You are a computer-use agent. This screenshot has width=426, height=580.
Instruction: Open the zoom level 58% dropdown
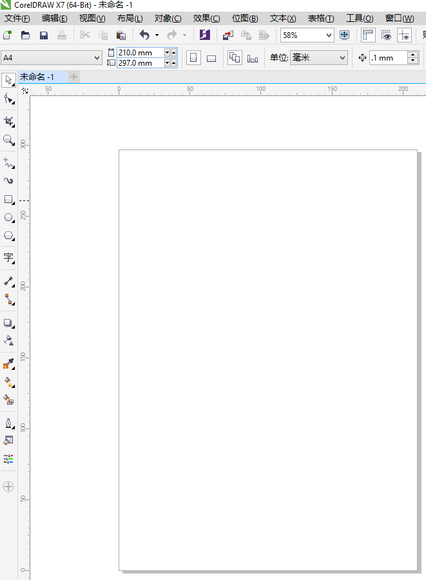point(329,35)
